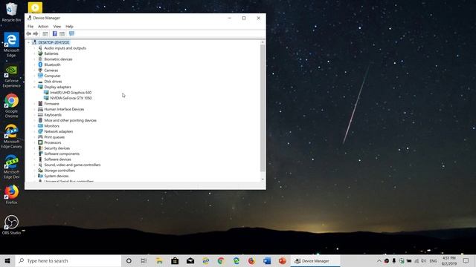Viewport: 476px width, 267px height.
Task: Open PowerPoint from the taskbar
Action: pyautogui.click(x=283, y=260)
